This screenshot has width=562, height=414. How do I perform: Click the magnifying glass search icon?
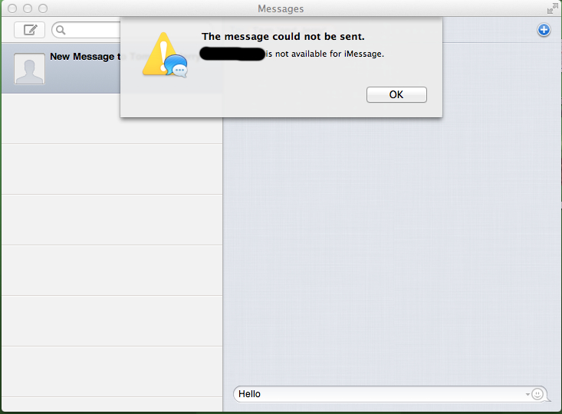(61, 30)
